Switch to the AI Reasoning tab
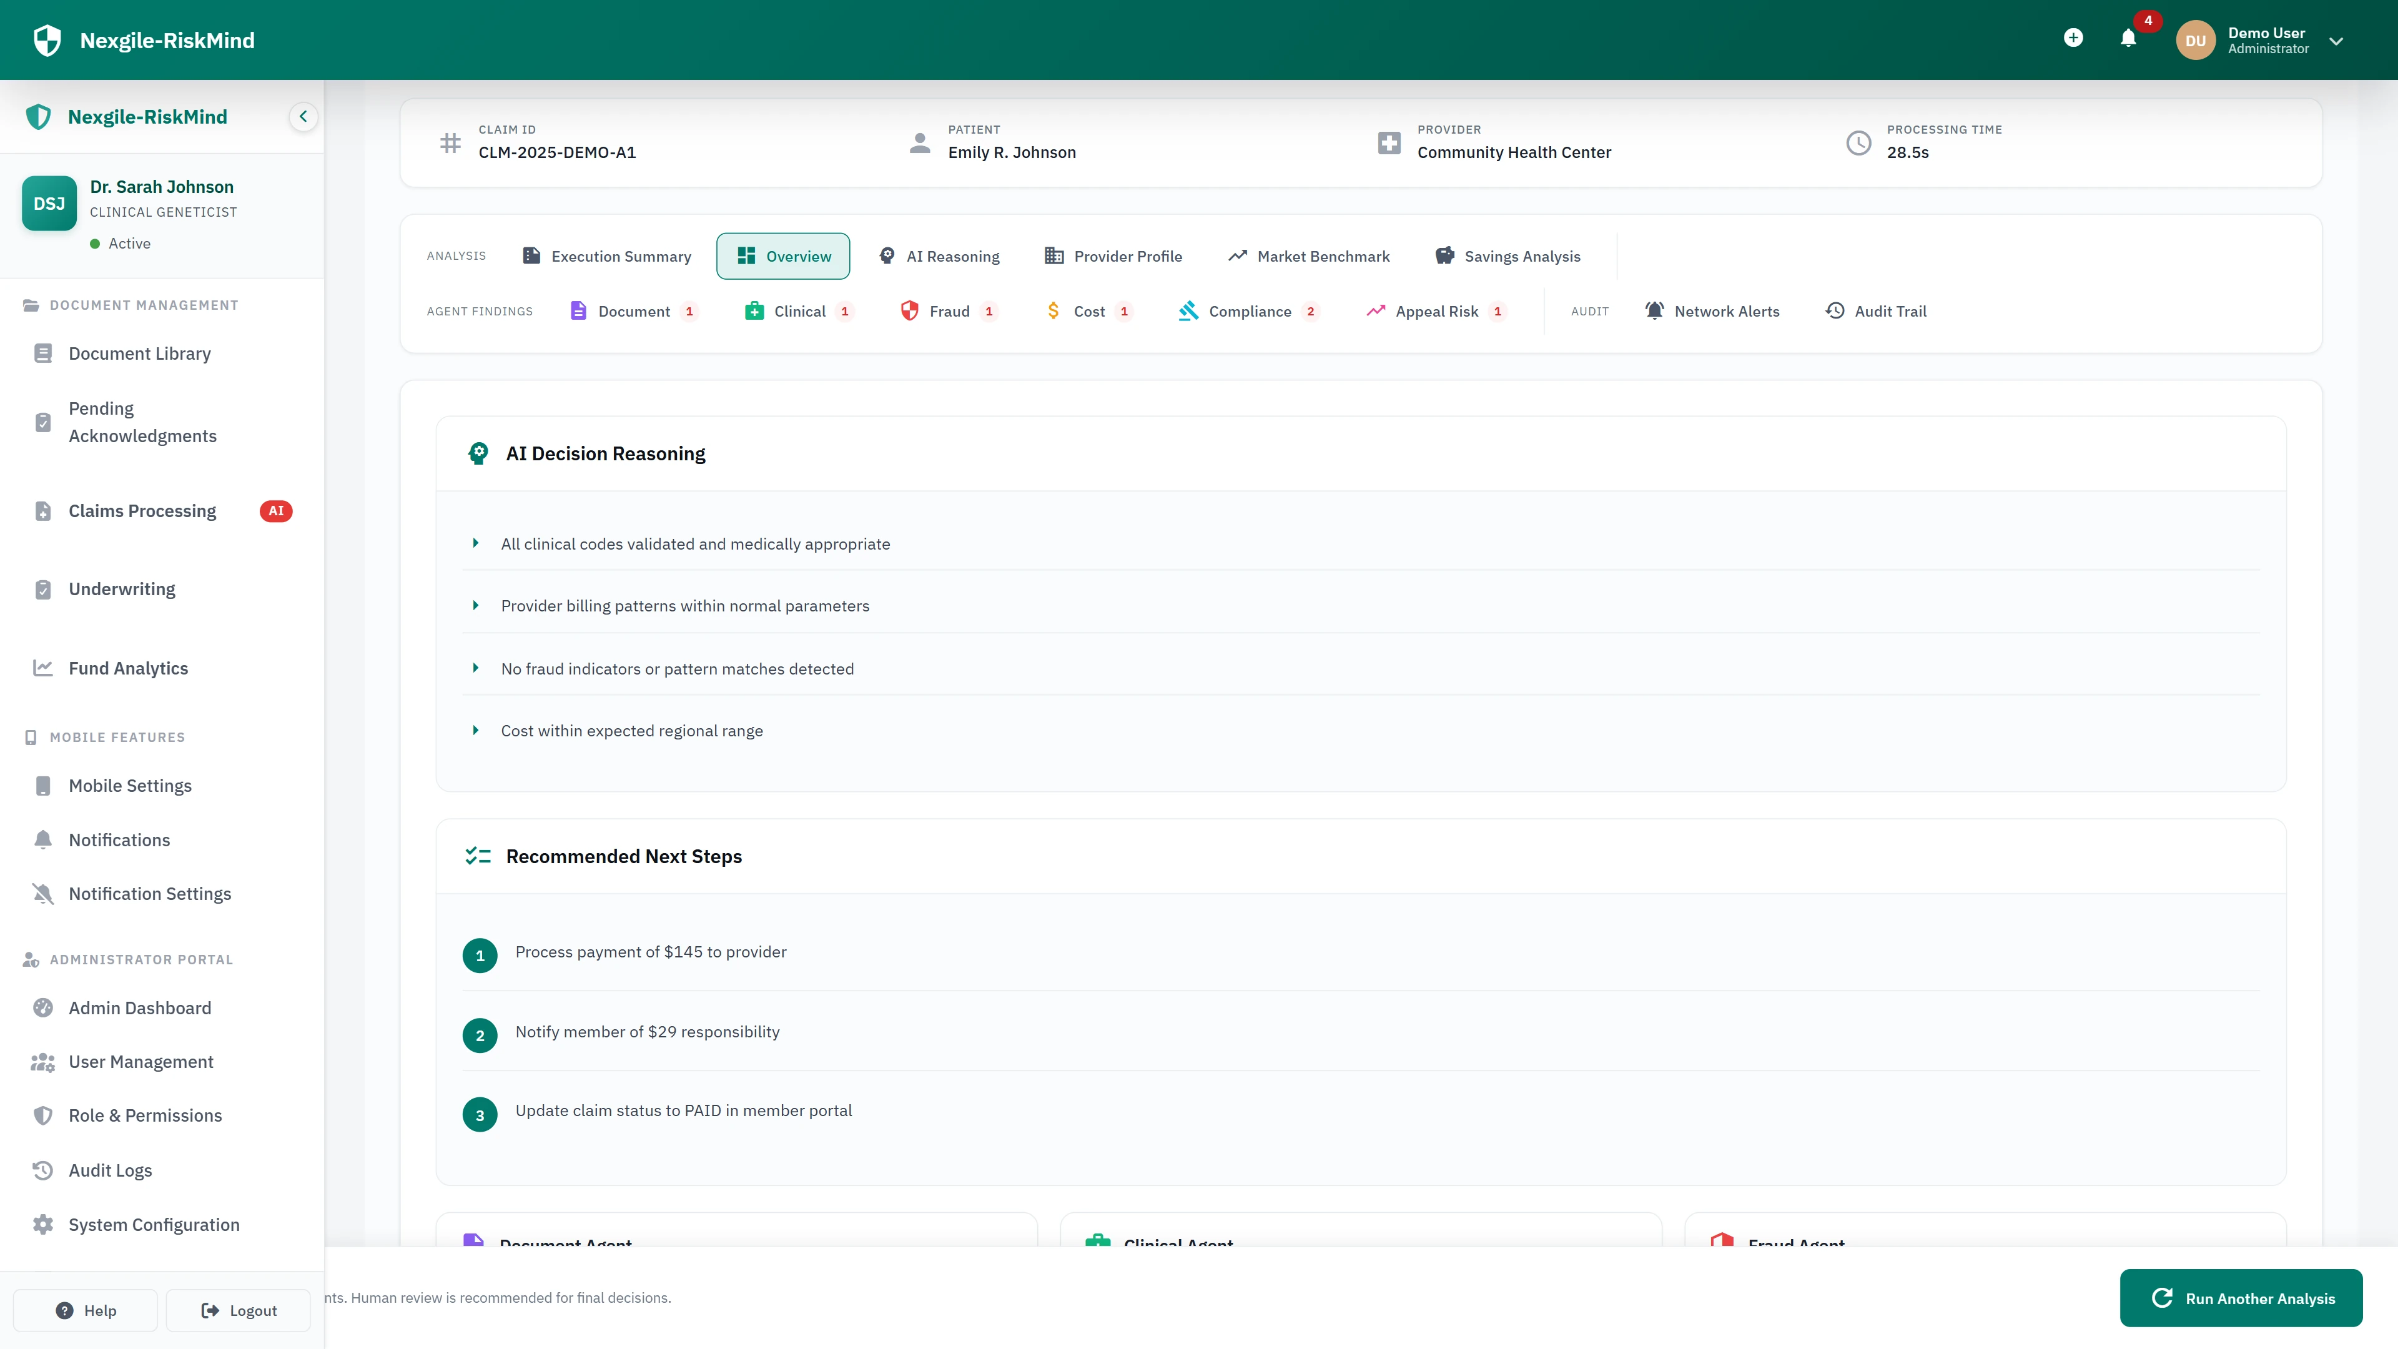Viewport: 2398px width, 1349px height. click(939, 256)
